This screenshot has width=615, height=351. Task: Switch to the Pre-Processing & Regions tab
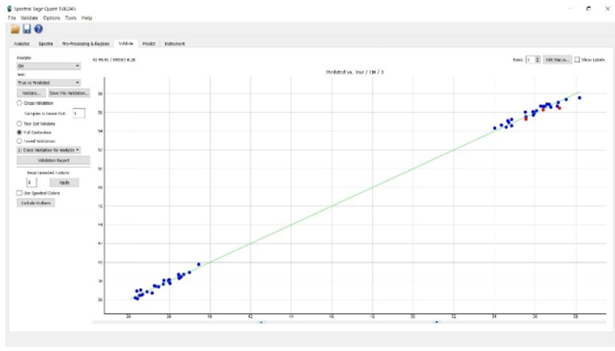tap(85, 44)
